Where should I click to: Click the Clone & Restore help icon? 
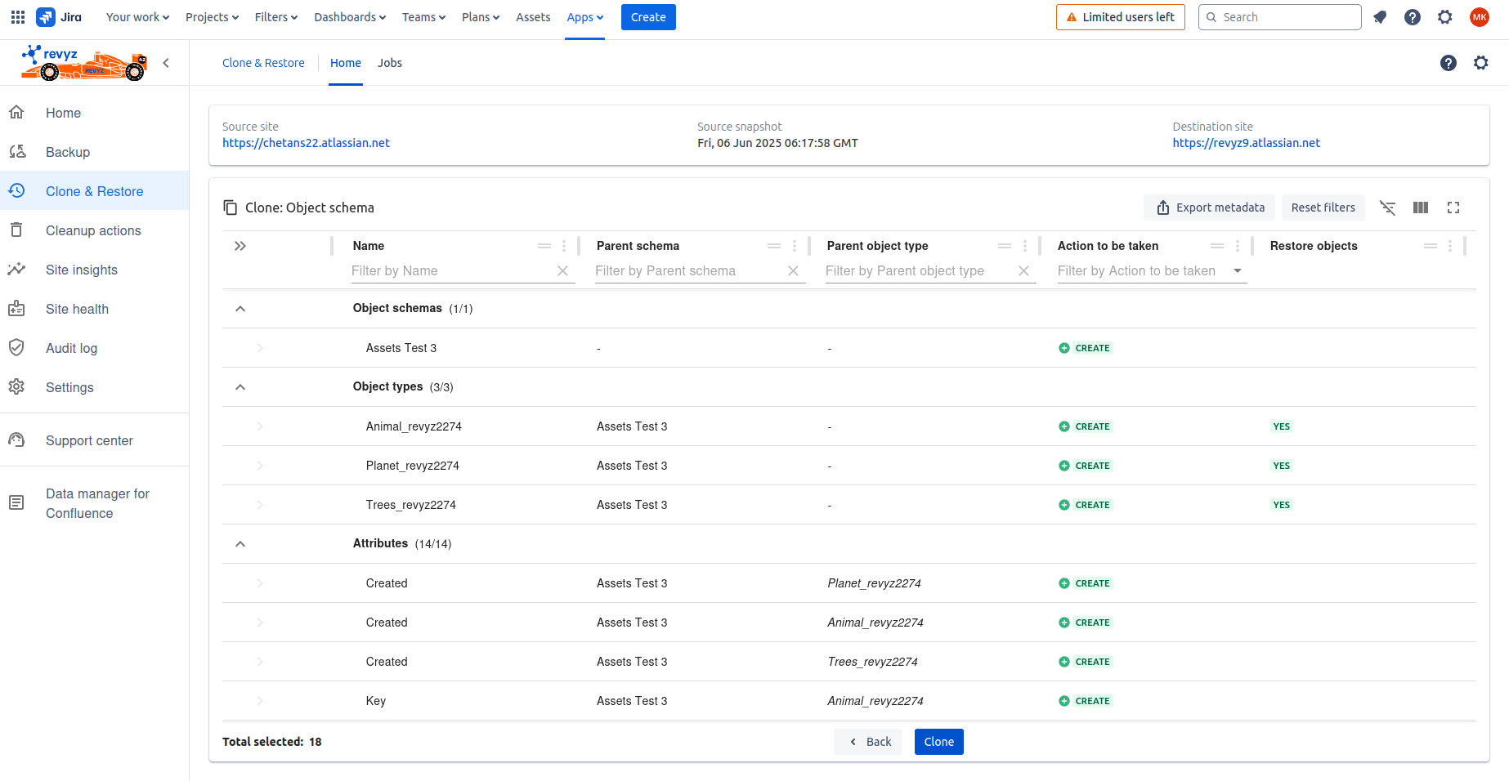[x=1448, y=63]
